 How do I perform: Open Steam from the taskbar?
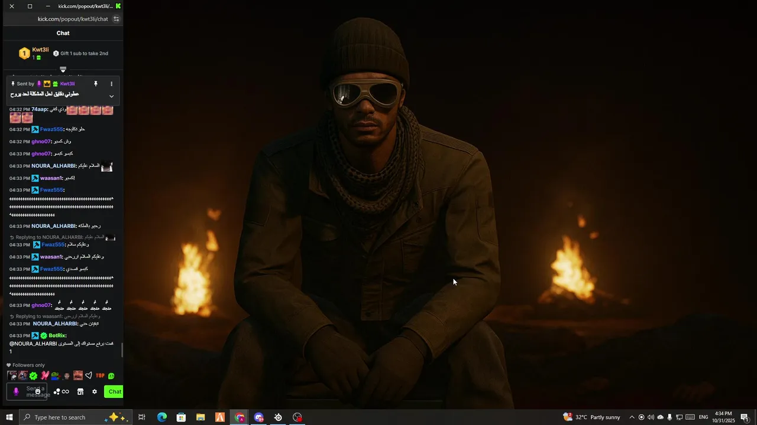[x=278, y=417]
